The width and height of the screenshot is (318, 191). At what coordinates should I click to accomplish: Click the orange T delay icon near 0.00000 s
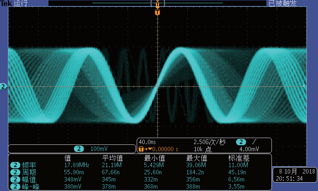[x=141, y=149]
